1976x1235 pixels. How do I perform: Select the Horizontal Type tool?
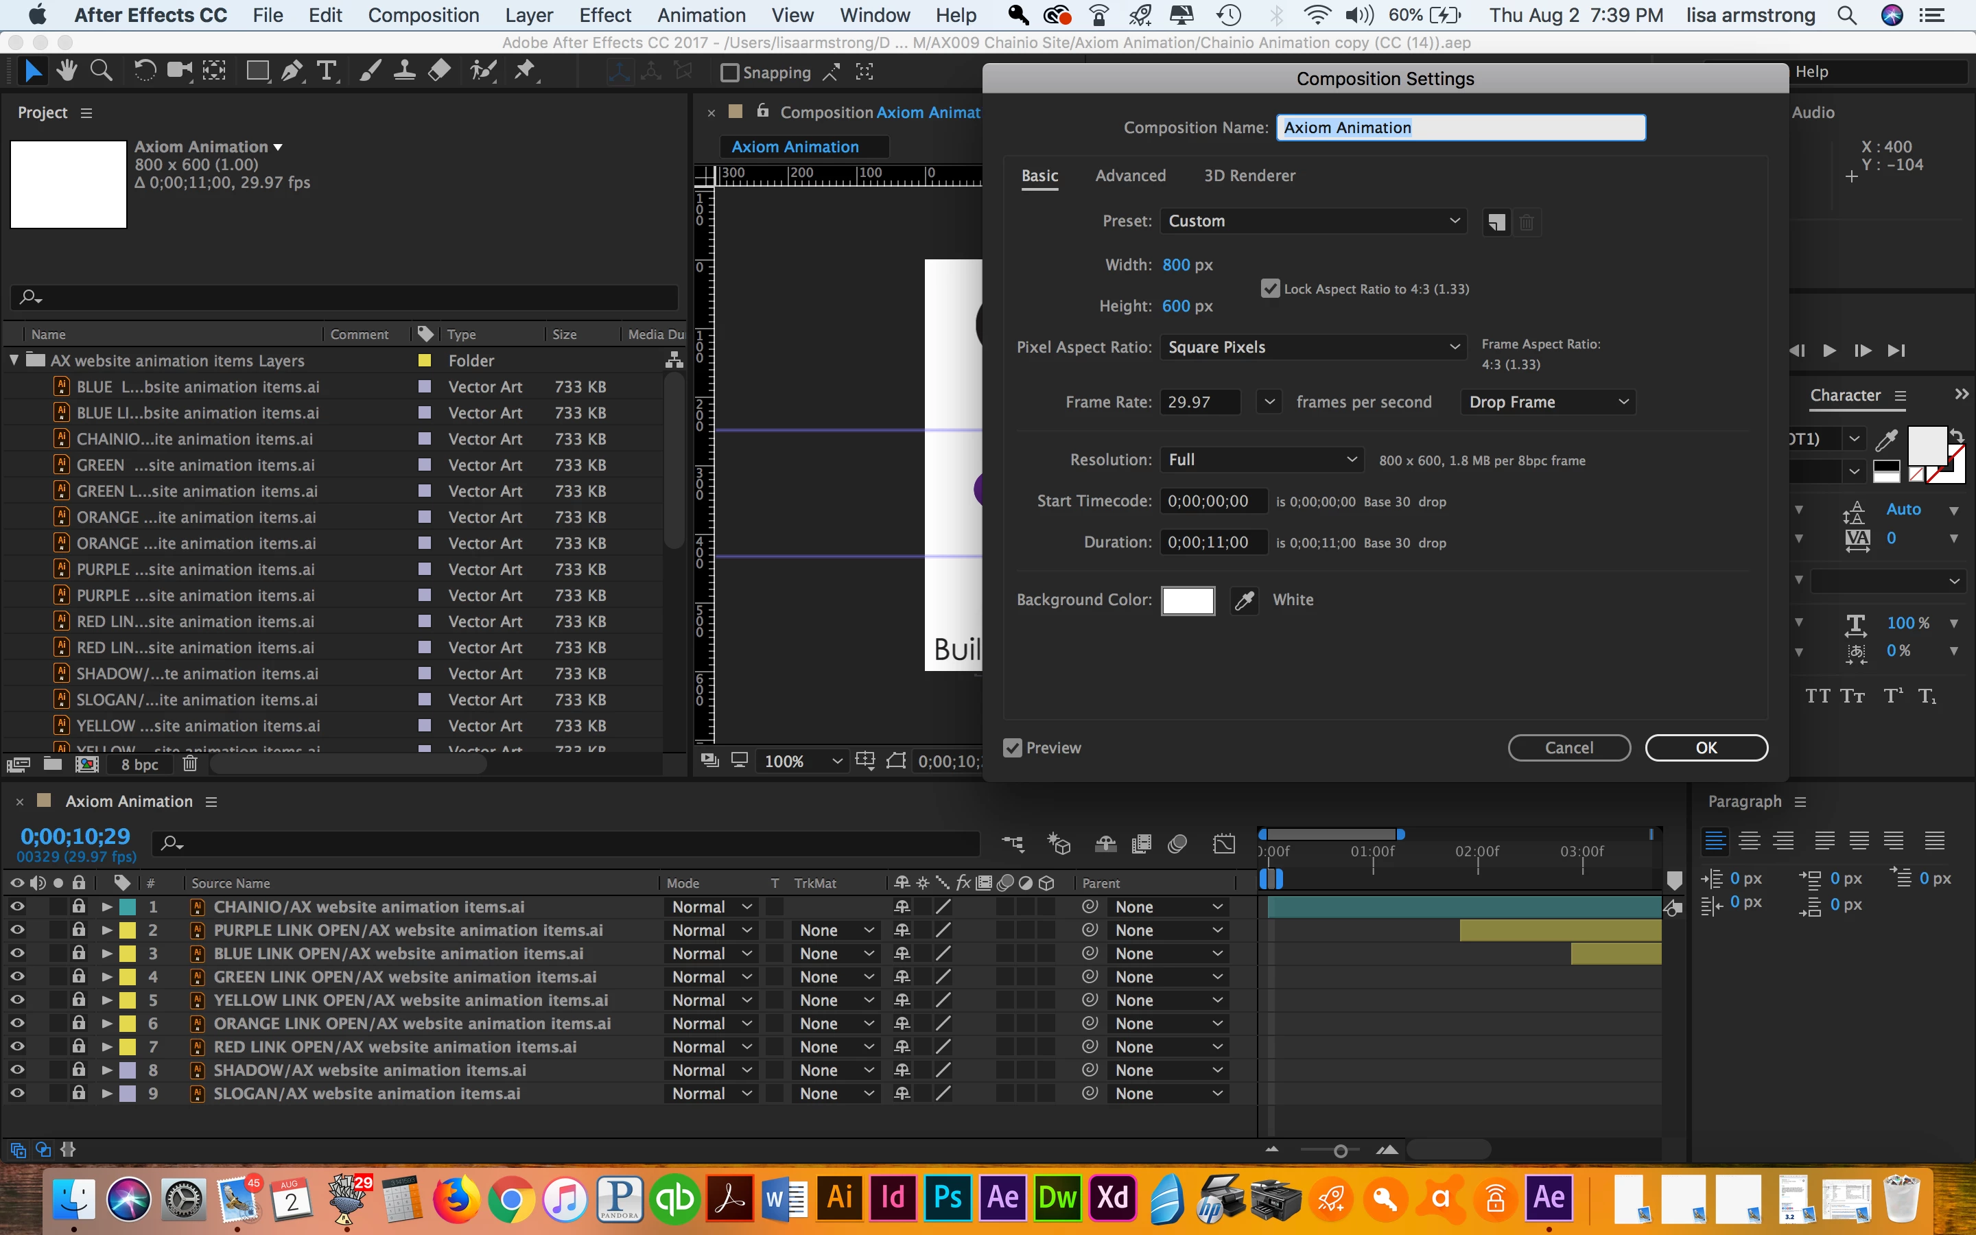click(x=327, y=72)
